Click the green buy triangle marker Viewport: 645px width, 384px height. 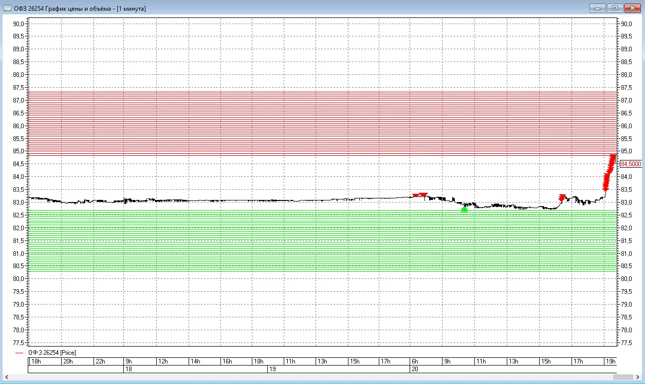click(x=465, y=209)
